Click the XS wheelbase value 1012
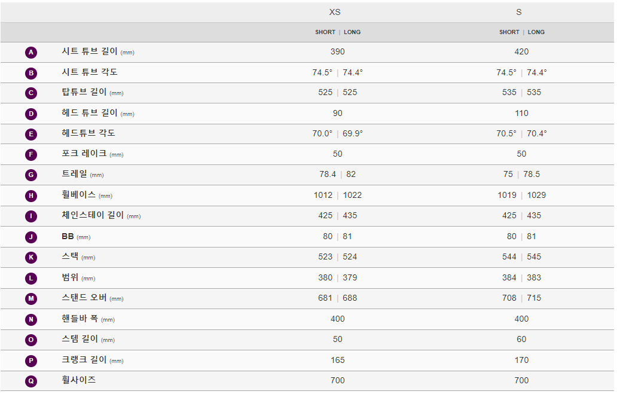This screenshot has height=394, width=617. coord(323,196)
